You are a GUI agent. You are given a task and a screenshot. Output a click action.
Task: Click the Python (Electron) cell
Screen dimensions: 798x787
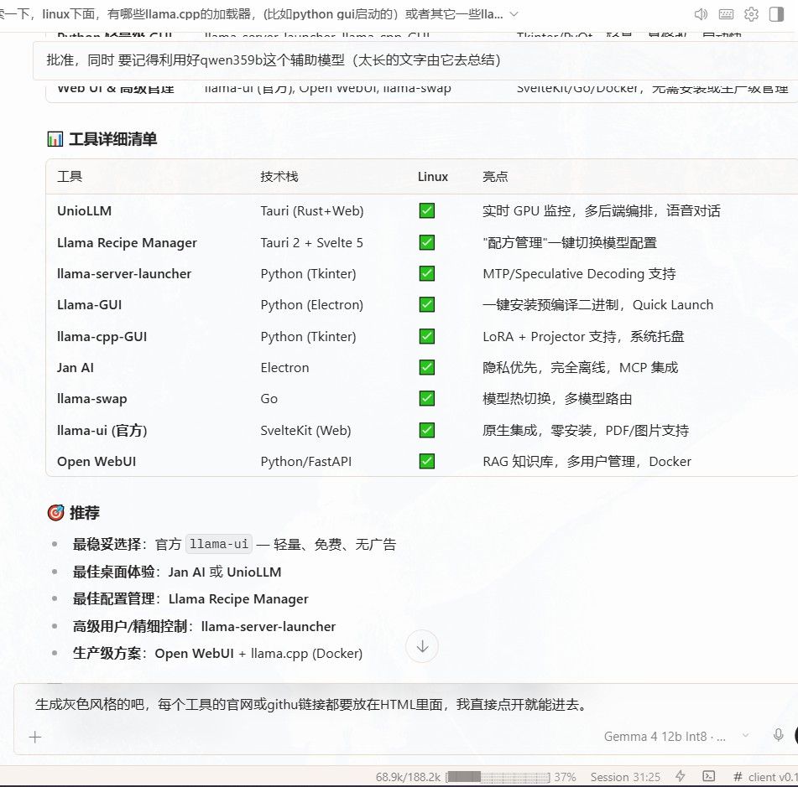(x=312, y=304)
